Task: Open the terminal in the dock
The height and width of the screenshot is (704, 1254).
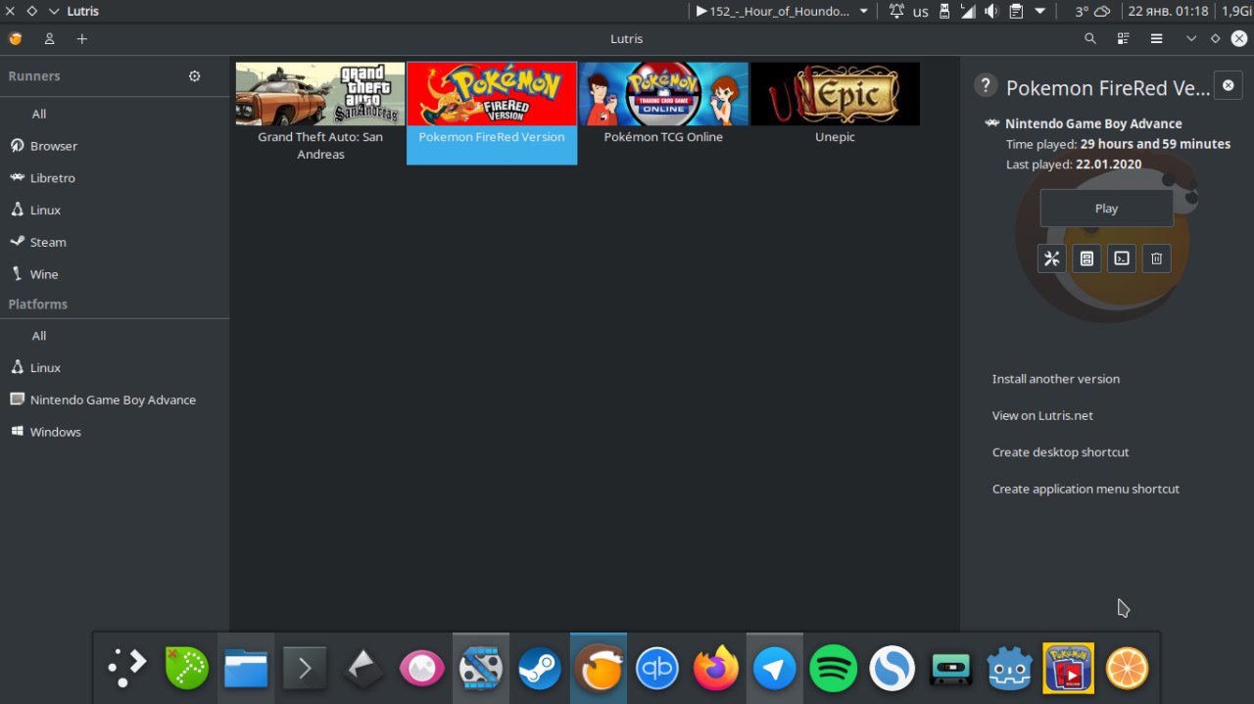Action: [x=305, y=670]
